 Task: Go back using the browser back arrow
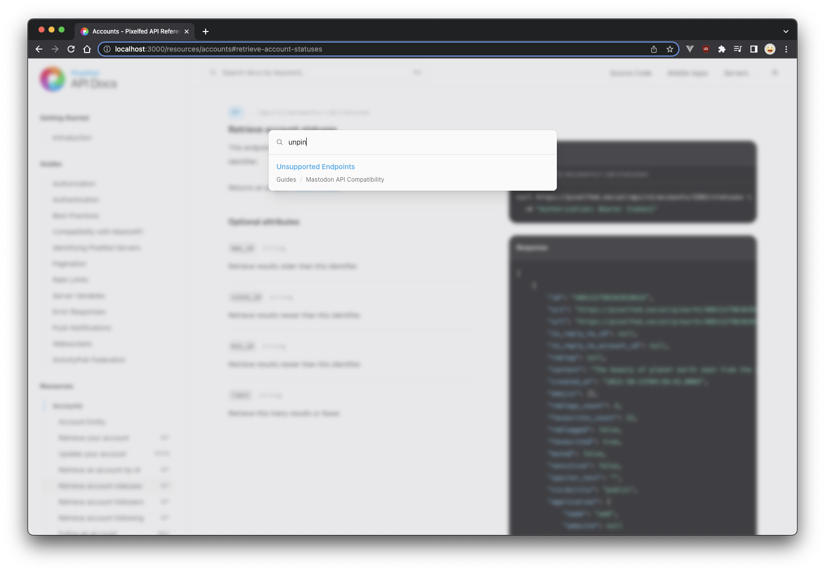[39, 49]
